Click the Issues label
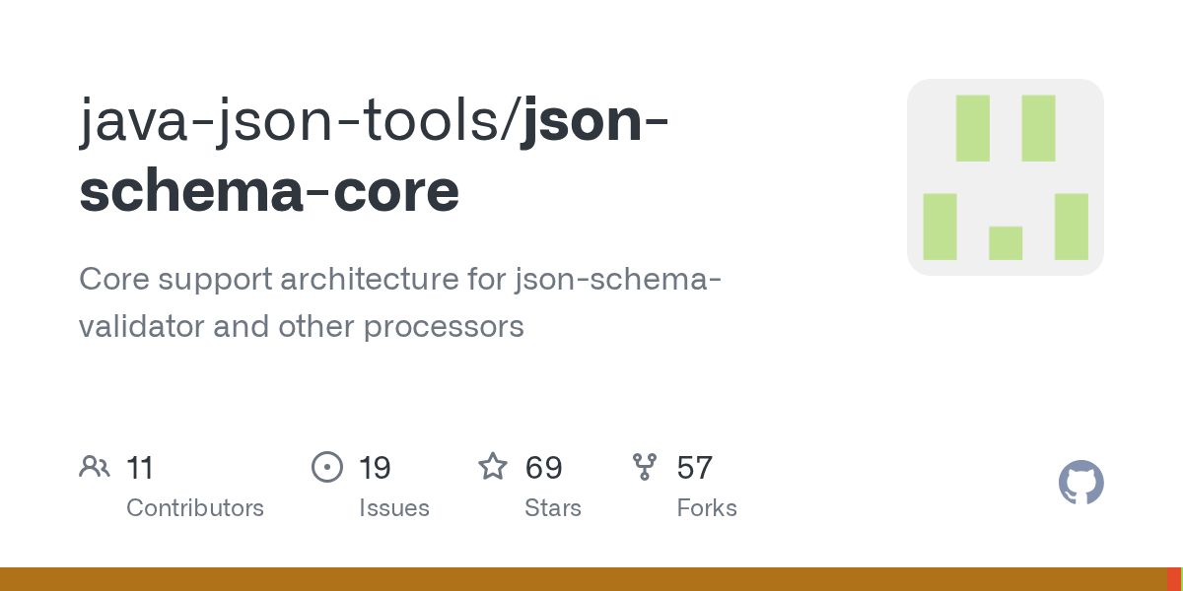Screen dimensions: 1183x591 click(x=394, y=508)
